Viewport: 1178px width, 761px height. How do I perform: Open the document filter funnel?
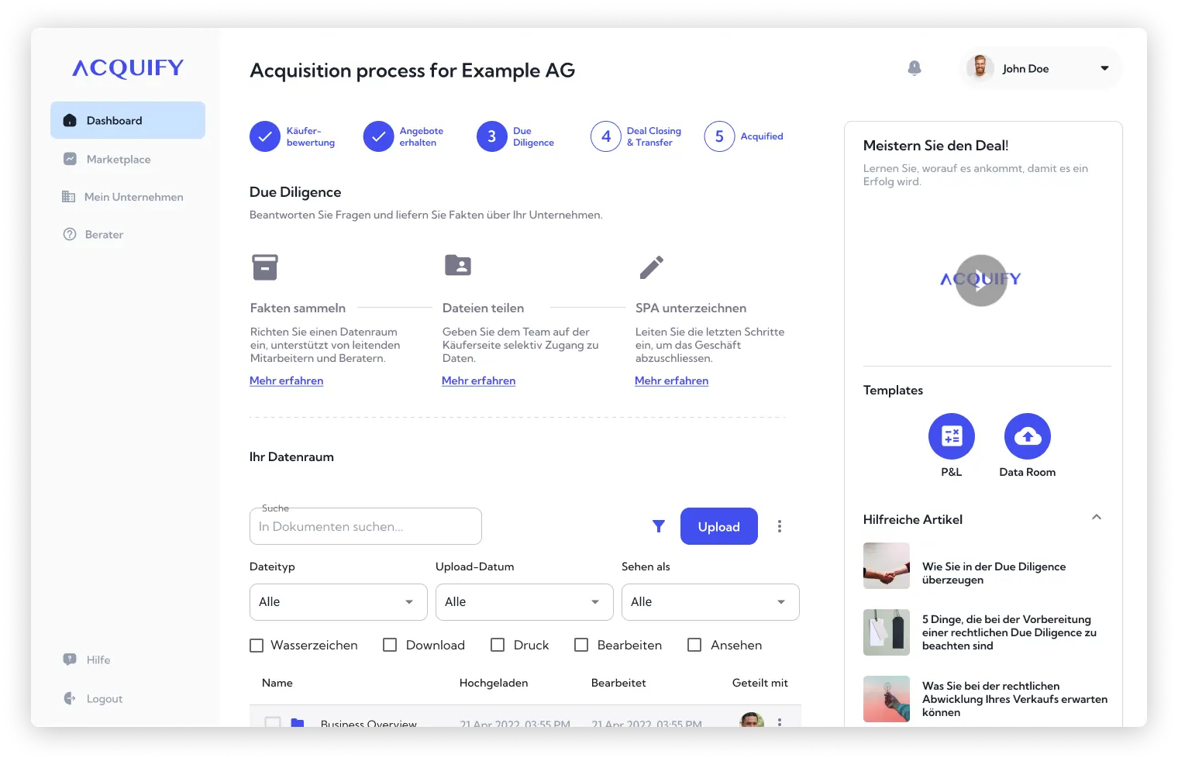(659, 526)
